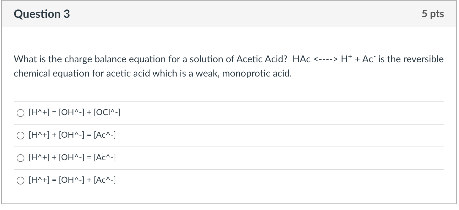Select the correct charge balance equation answer
Viewport: 459px width, 210px height.
click(20, 180)
